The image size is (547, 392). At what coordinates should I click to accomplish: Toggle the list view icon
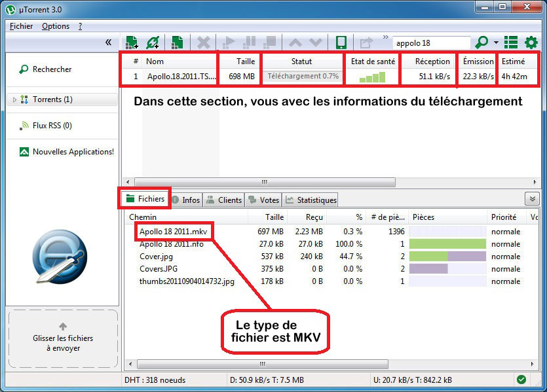click(x=511, y=43)
